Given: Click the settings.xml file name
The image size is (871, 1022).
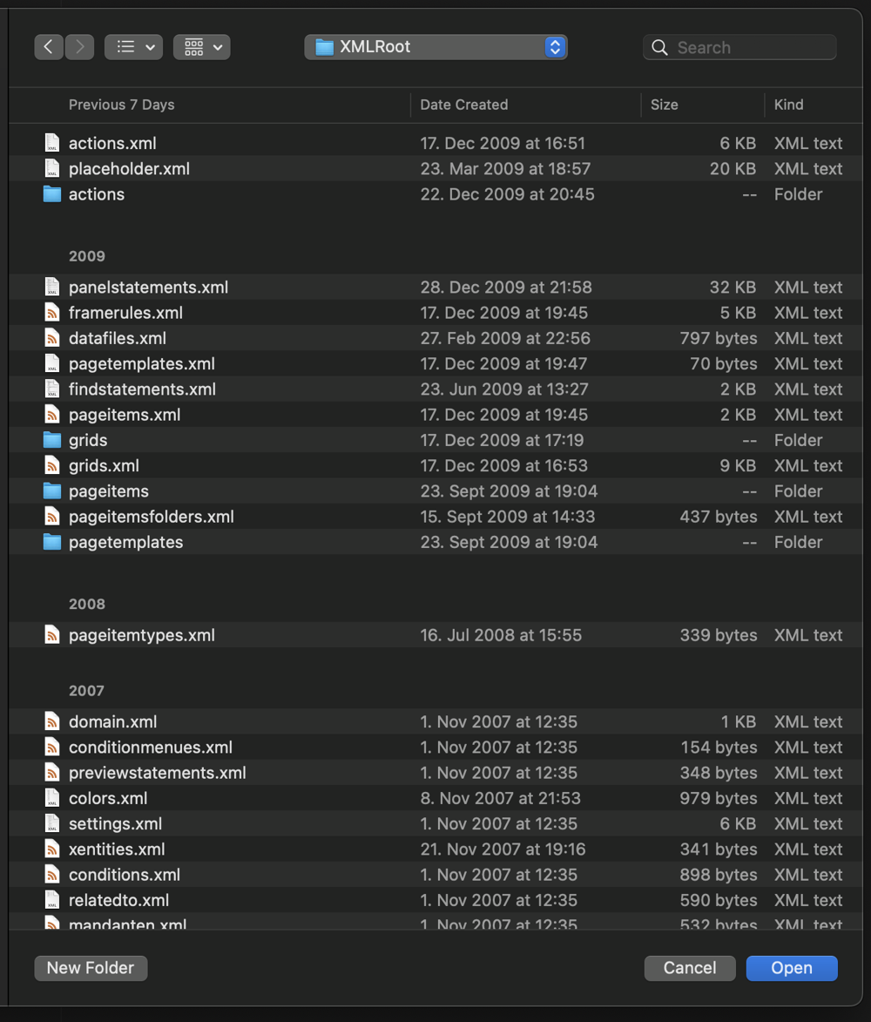Looking at the screenshot, I should tap(115, 823).
